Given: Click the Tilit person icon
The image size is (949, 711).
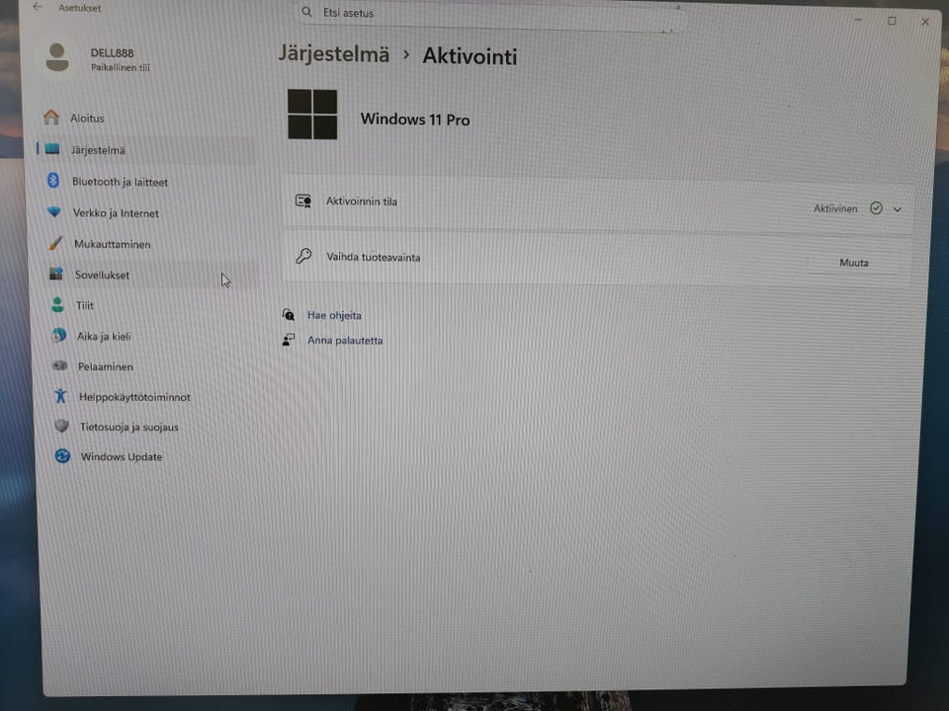Looking at the screenshot, I should point(57,305).
